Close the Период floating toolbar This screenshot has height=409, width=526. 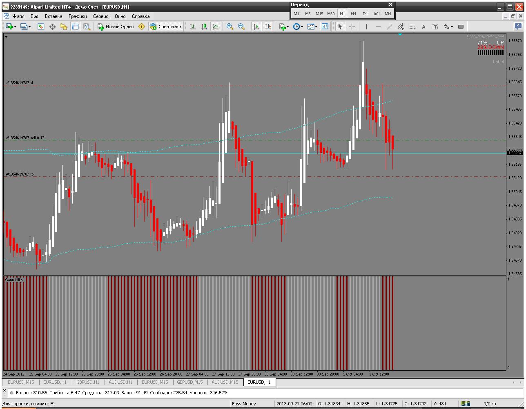pyautogui.click(x=390, y=4)
